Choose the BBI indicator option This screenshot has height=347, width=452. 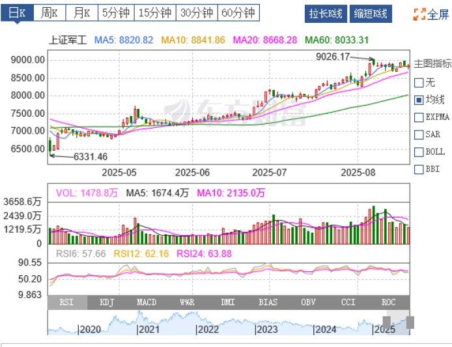coord(420,169)
